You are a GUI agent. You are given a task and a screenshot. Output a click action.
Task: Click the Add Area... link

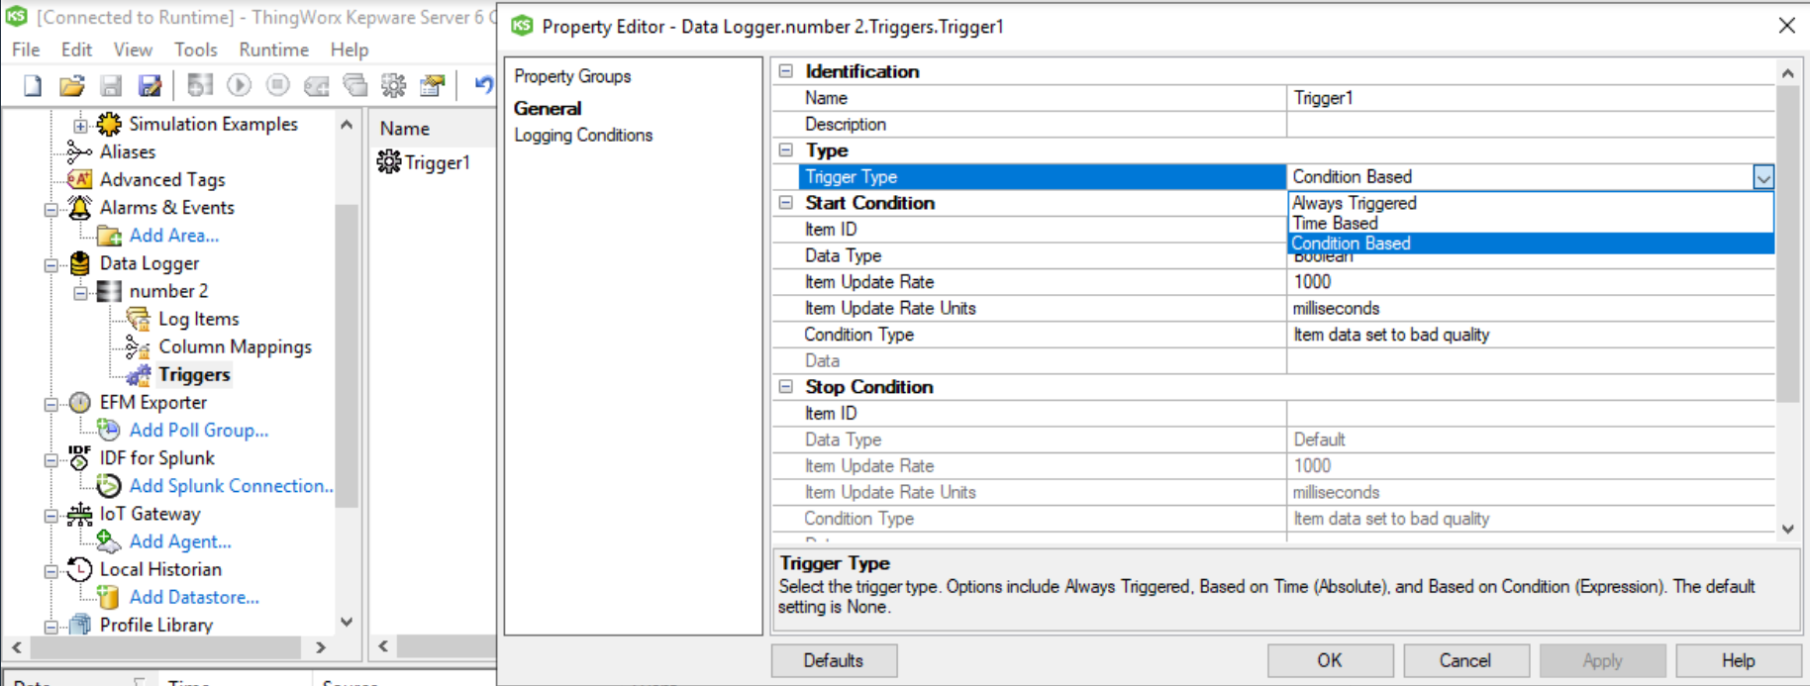pos(174,235)
